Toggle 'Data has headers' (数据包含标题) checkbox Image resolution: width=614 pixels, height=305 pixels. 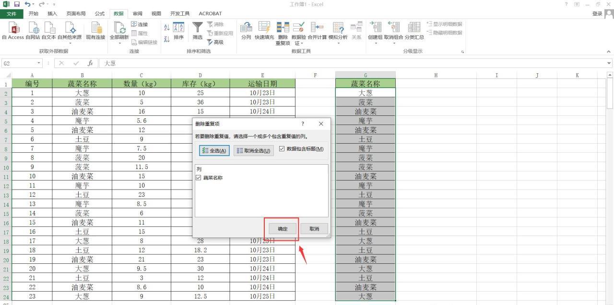point(282,149)
